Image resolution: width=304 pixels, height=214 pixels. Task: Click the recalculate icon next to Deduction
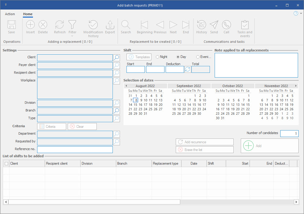click(x=188, y=70)
